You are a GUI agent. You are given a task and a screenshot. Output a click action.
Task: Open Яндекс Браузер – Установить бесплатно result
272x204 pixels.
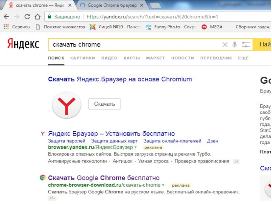pos(112,134)
